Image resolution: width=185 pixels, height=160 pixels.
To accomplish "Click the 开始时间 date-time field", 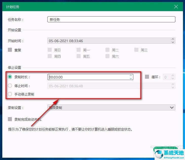I will (x=111, y=41).
